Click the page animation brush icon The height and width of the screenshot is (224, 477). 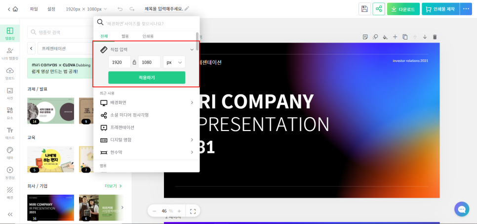coord(375,37)
